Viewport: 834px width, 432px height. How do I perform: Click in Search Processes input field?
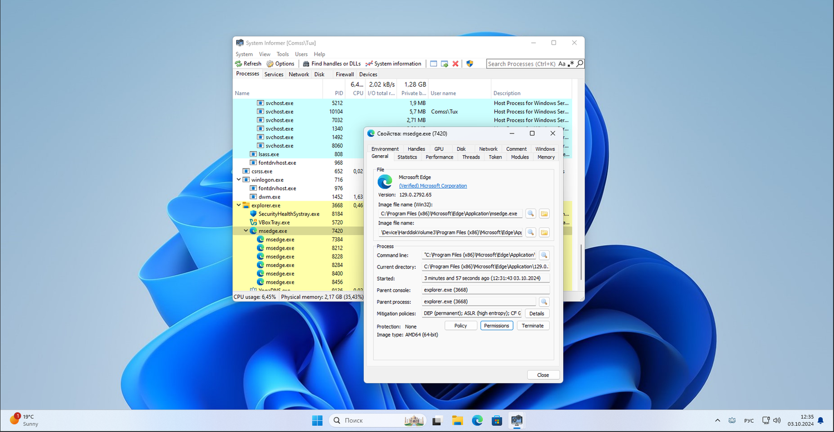point(521,64)
